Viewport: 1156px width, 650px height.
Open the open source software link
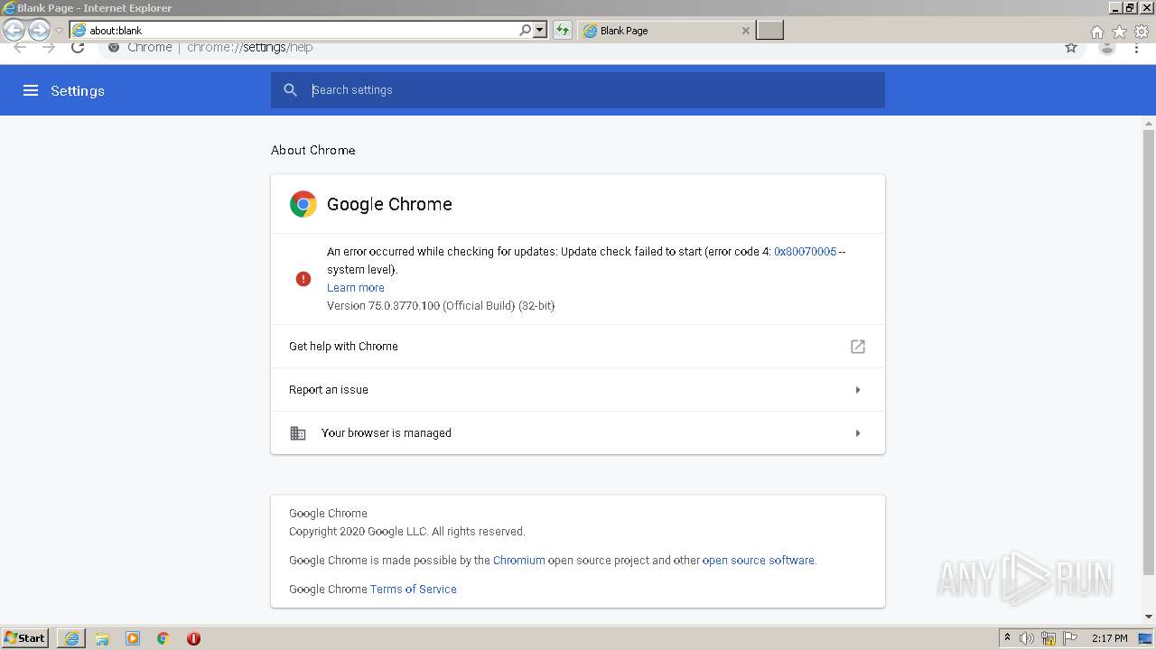click(759, 561)
